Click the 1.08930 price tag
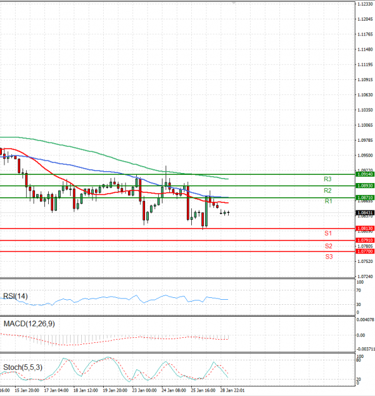 pyautogui.click(x=365, y=186)
